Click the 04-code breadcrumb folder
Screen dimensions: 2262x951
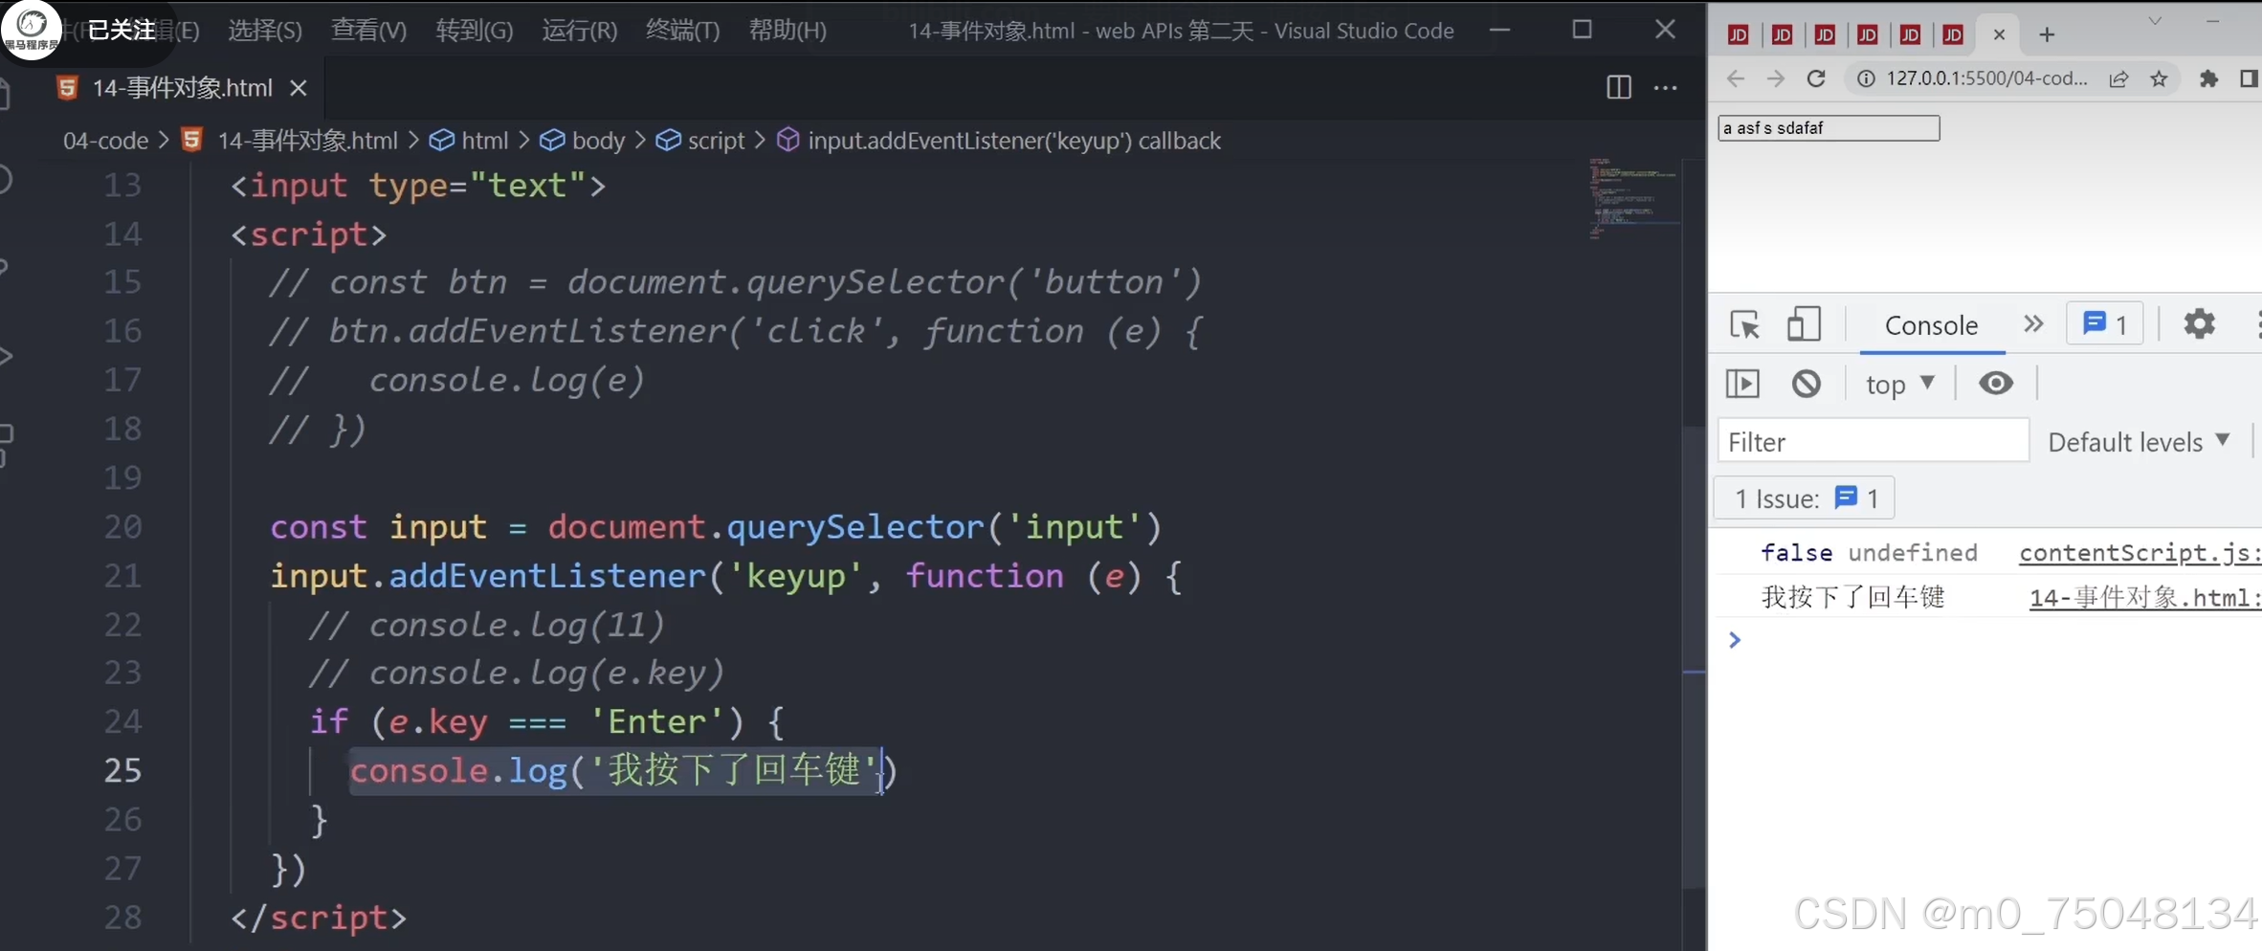(x=105, y=141)
